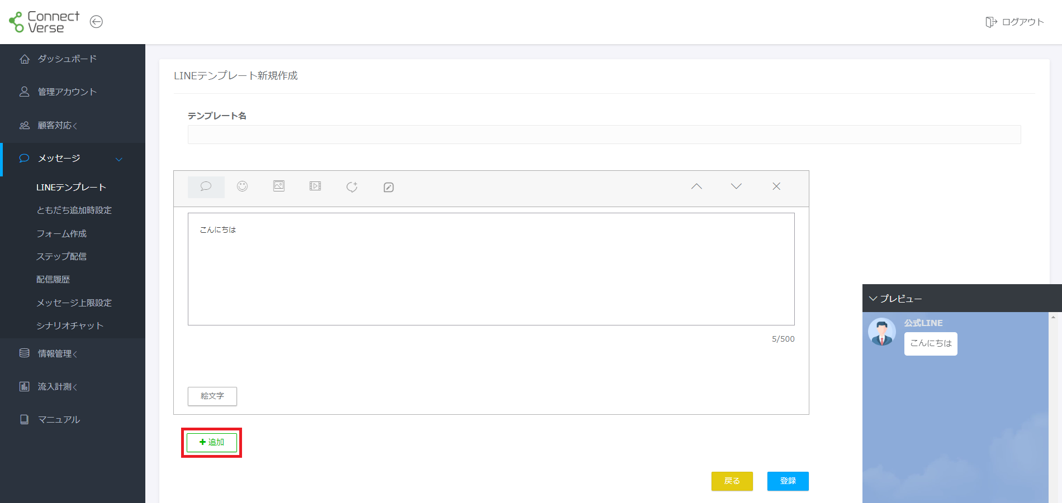The height and width of the screenshot is (503, 1062).
Task: Add a new message block with 追加
Action: coord(212,442)
